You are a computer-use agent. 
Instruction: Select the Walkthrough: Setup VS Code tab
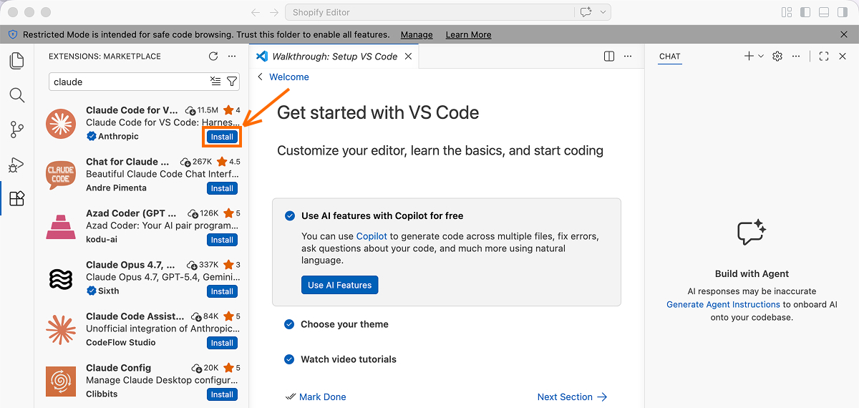334,57
